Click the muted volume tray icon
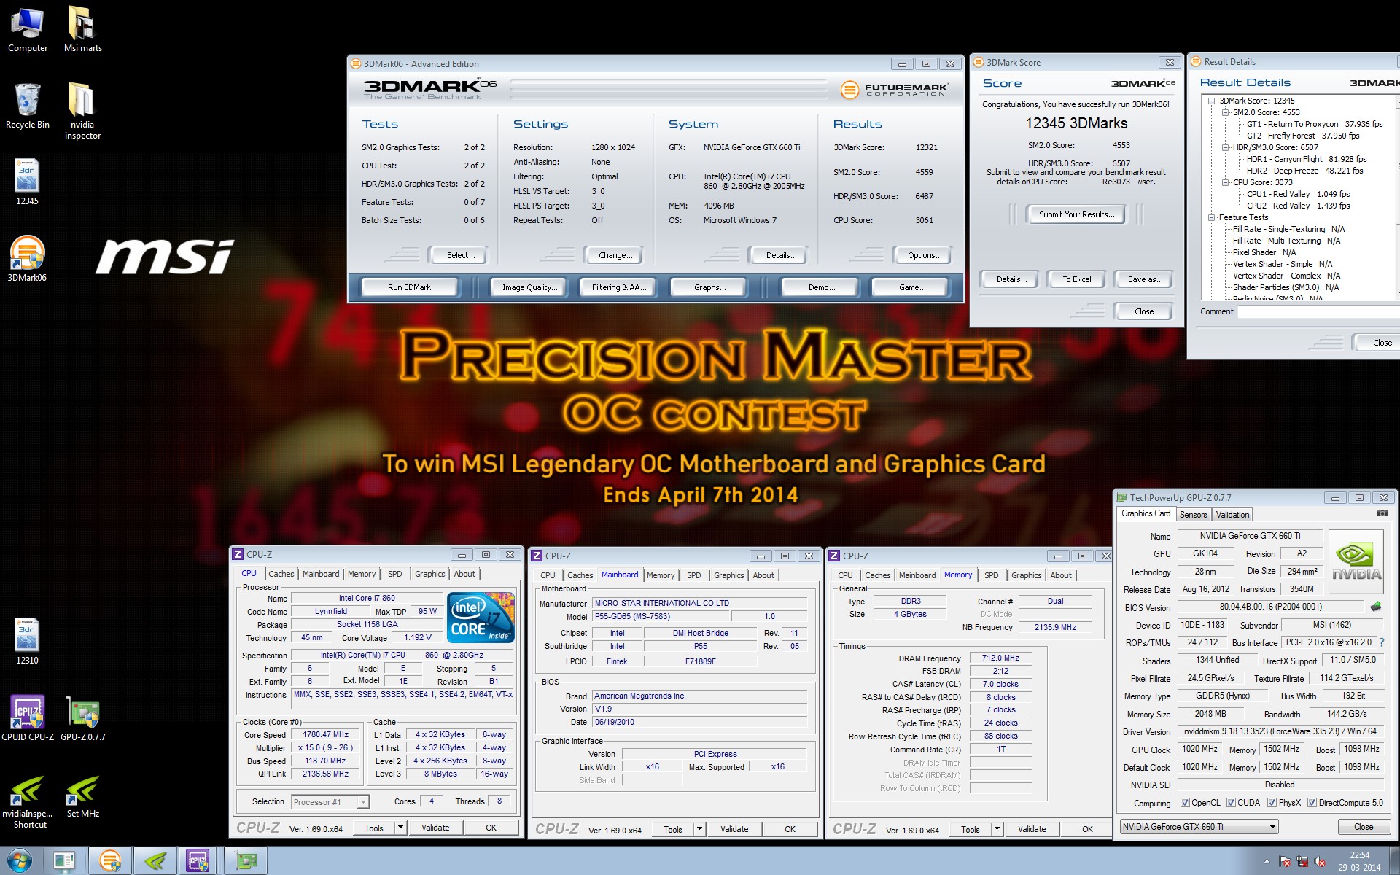The height and width of the screenshot is (875, 1400). tap(1320, 862)
